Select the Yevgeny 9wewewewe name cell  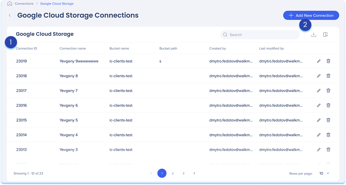79,61
